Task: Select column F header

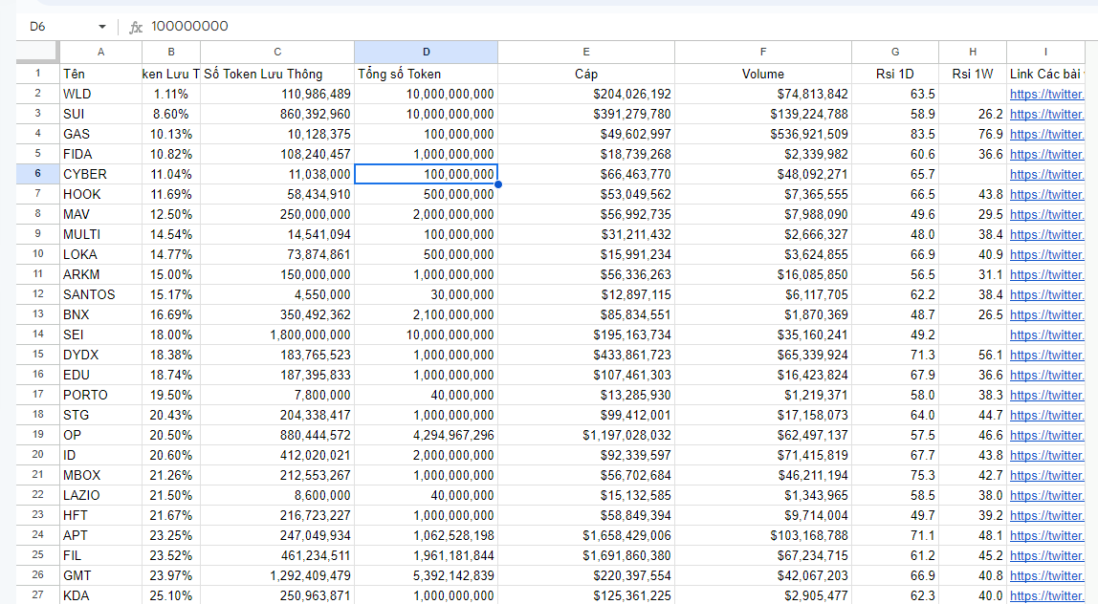Action: click(763, 53)
